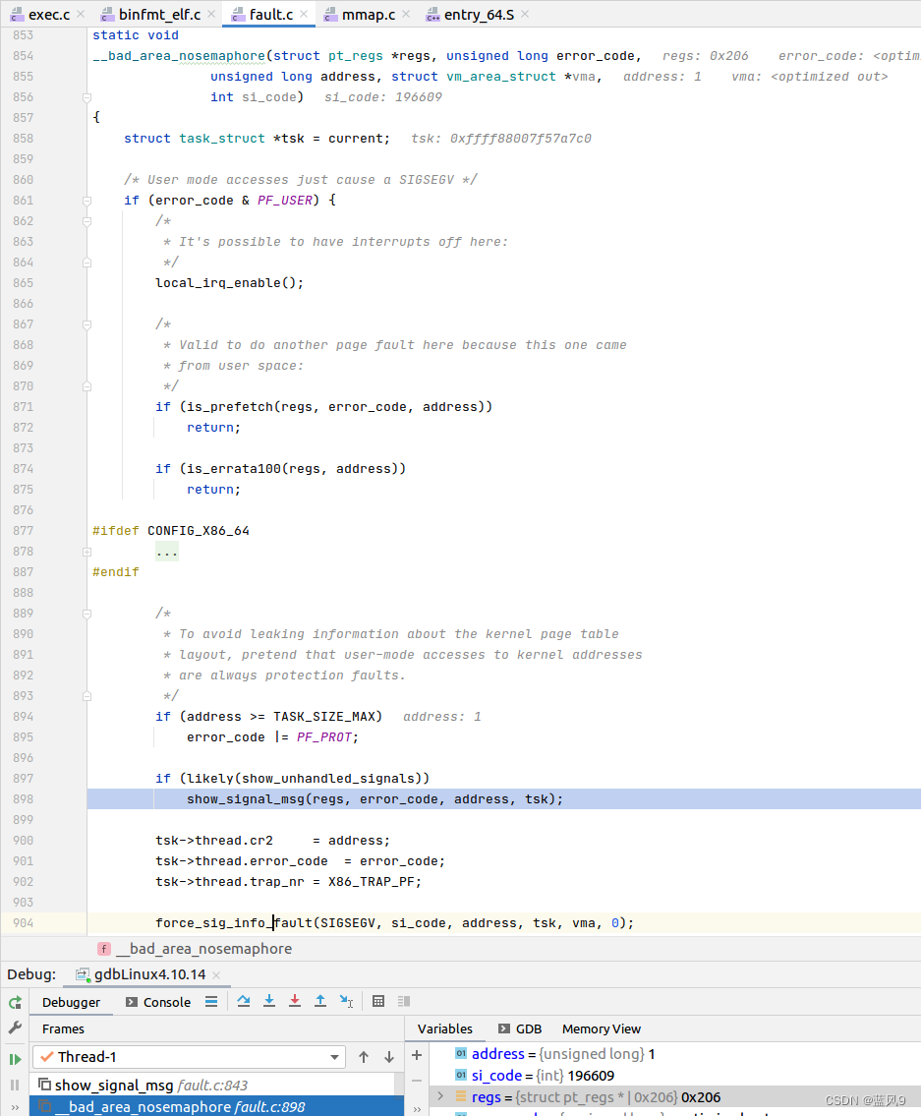This screenshot has width=921, height=1116.
Task: Open debugger settings wrench icon
Action: tap(15, 1028)
